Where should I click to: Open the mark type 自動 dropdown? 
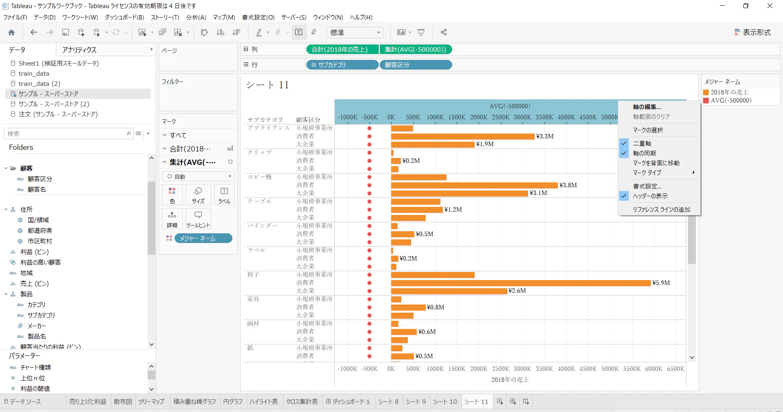(198, 176)
